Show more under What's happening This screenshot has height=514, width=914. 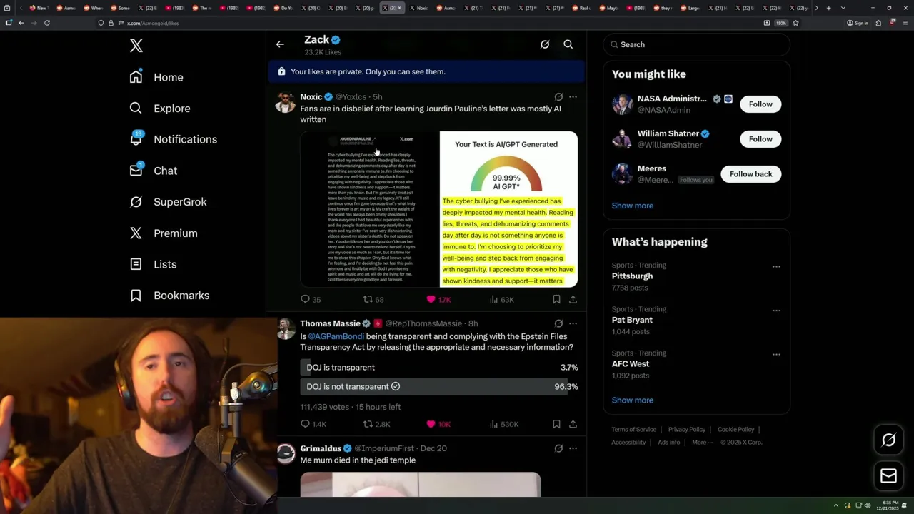pyautogui.click(x=632, y=400)
